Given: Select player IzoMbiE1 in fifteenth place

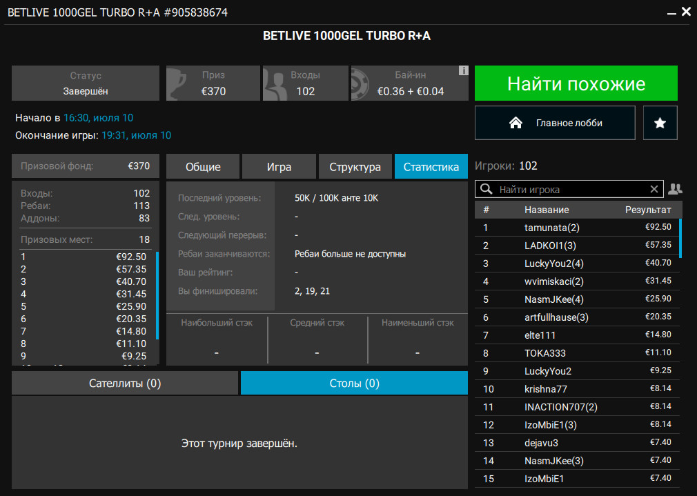Looking at the screenshot, I should (x=577, y=479).
